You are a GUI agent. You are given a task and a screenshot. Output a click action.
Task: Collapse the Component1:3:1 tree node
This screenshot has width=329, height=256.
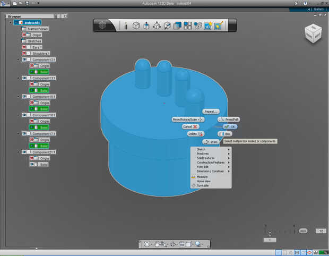tap(18, 78)
